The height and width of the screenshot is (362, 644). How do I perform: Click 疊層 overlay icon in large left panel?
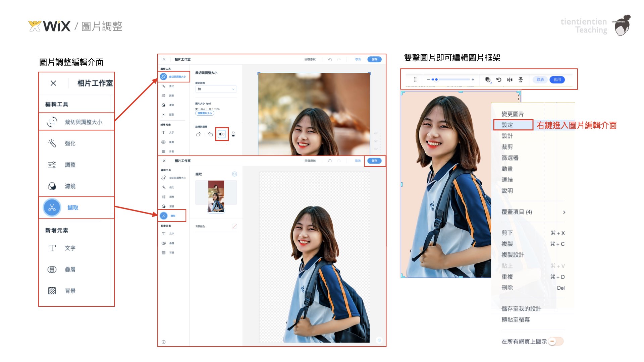pos(52,269)
